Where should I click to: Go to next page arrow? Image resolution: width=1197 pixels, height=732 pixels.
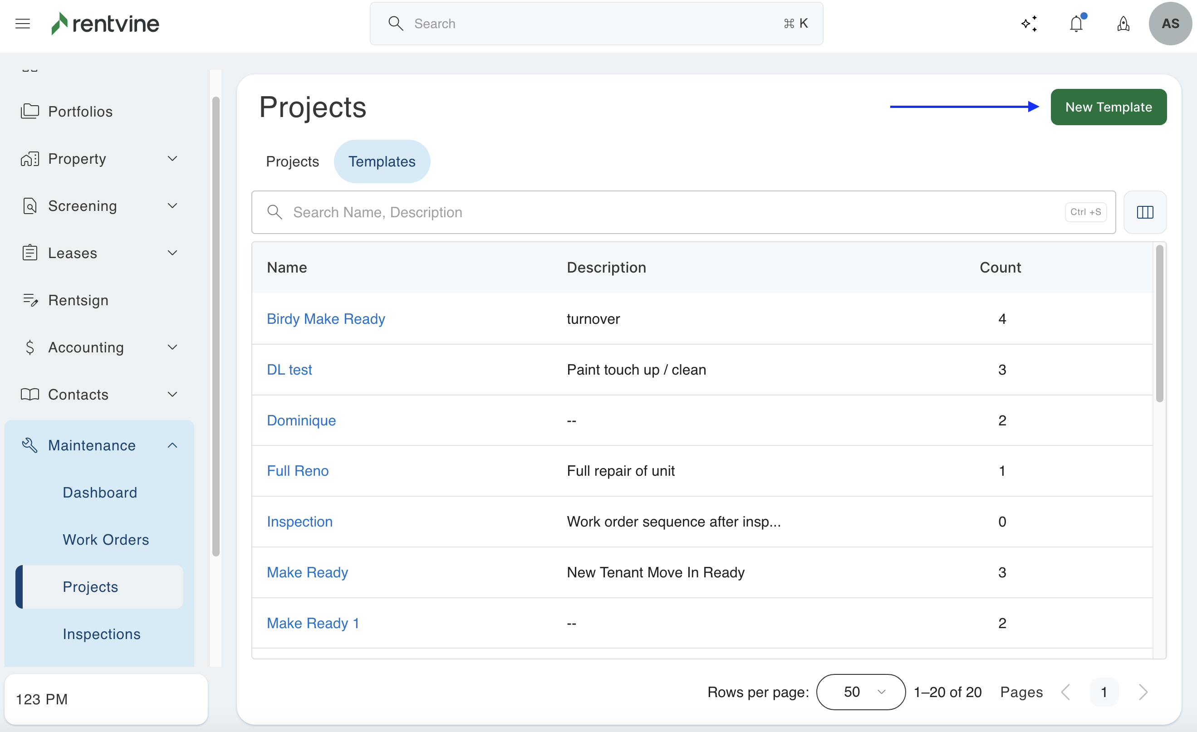[1143, 692]
